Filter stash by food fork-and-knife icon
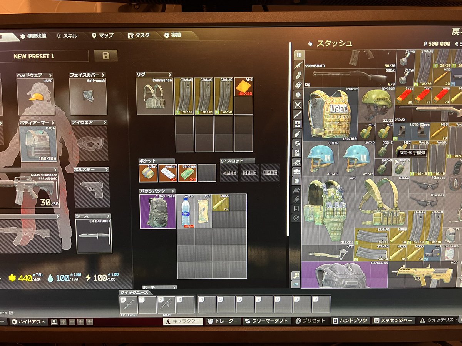Image resolution: width=462 pixels, height=346 pixels. pyautogui.click(x=297, y=105)
